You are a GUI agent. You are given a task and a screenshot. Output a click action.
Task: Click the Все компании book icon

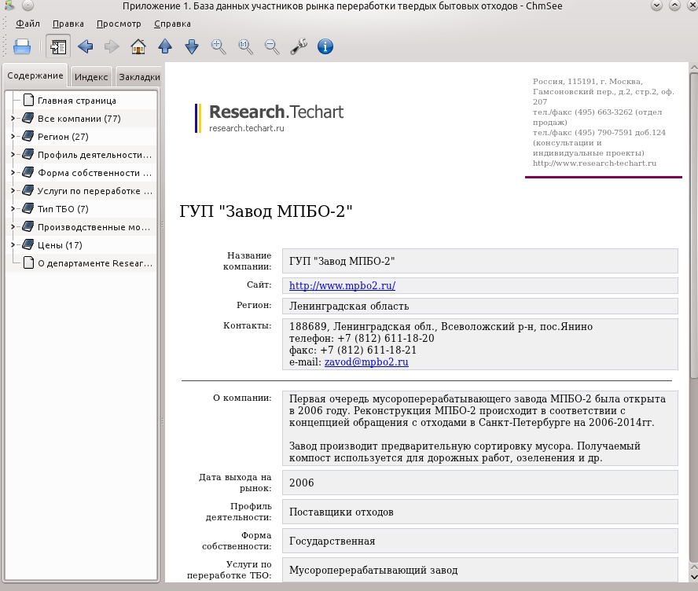(28, 118)
